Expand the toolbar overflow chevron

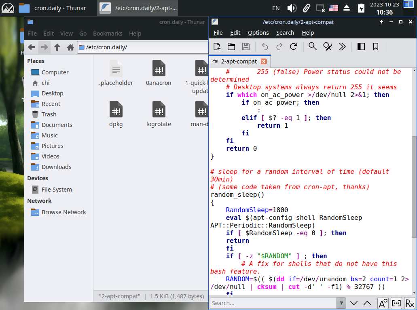(x=342, y=46)
